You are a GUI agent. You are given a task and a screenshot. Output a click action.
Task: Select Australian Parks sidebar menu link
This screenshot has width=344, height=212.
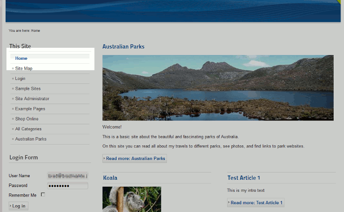coord(31,139)
